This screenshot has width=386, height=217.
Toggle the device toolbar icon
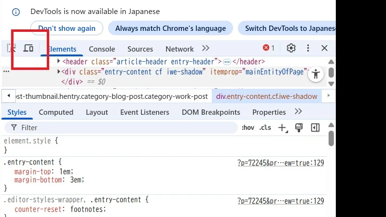28,48
